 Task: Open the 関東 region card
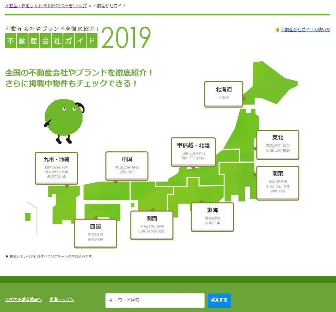point(277,183)
